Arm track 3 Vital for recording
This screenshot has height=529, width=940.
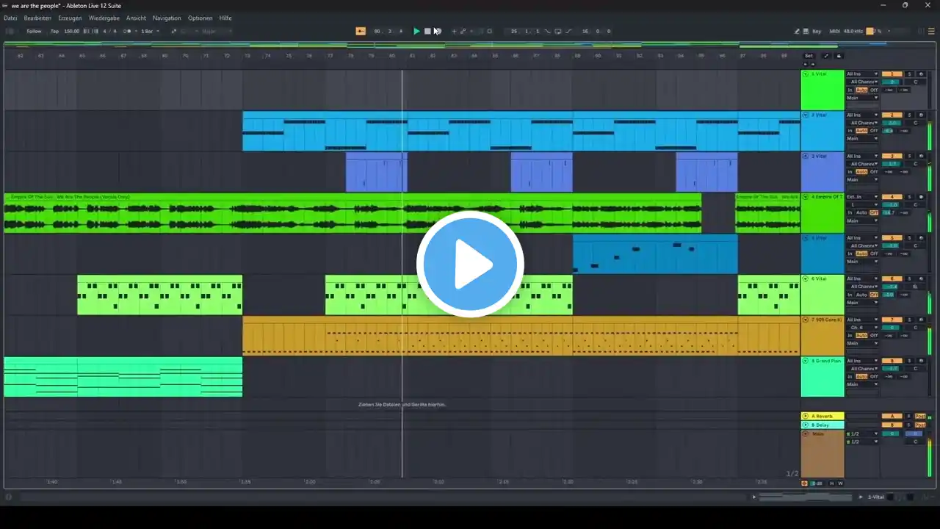[921, 156]
